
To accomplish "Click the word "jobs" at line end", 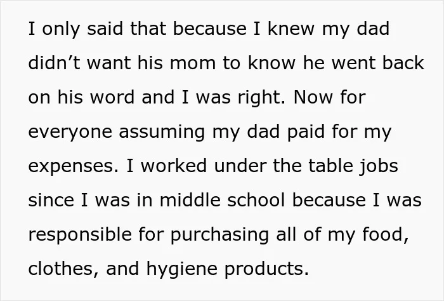I will pos(379,166).
